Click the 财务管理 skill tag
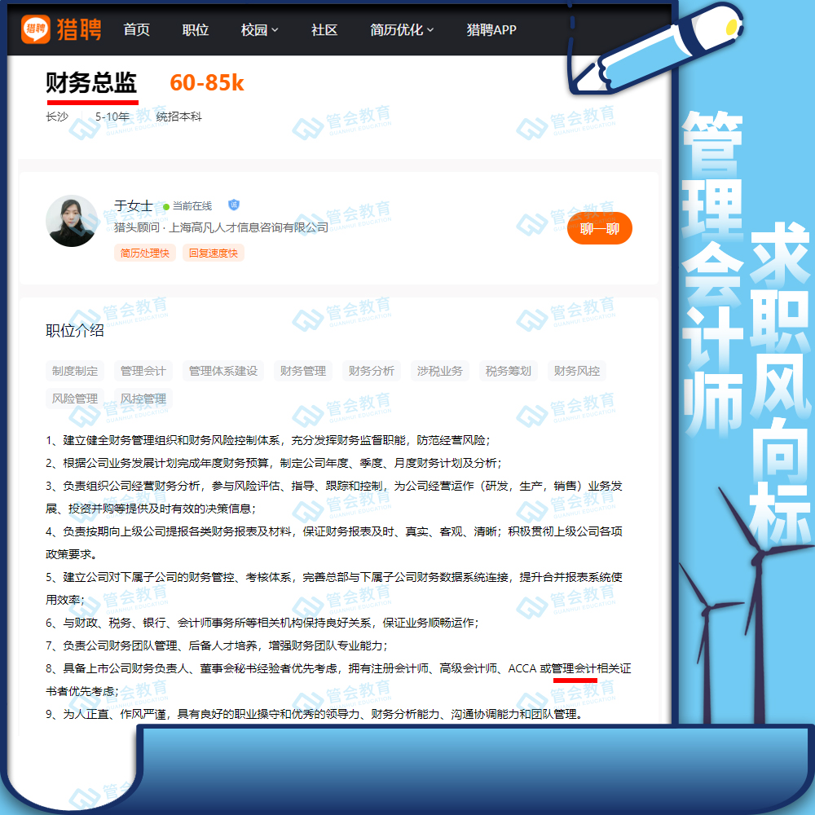815x815 pixels. click(x=305, y=371)
